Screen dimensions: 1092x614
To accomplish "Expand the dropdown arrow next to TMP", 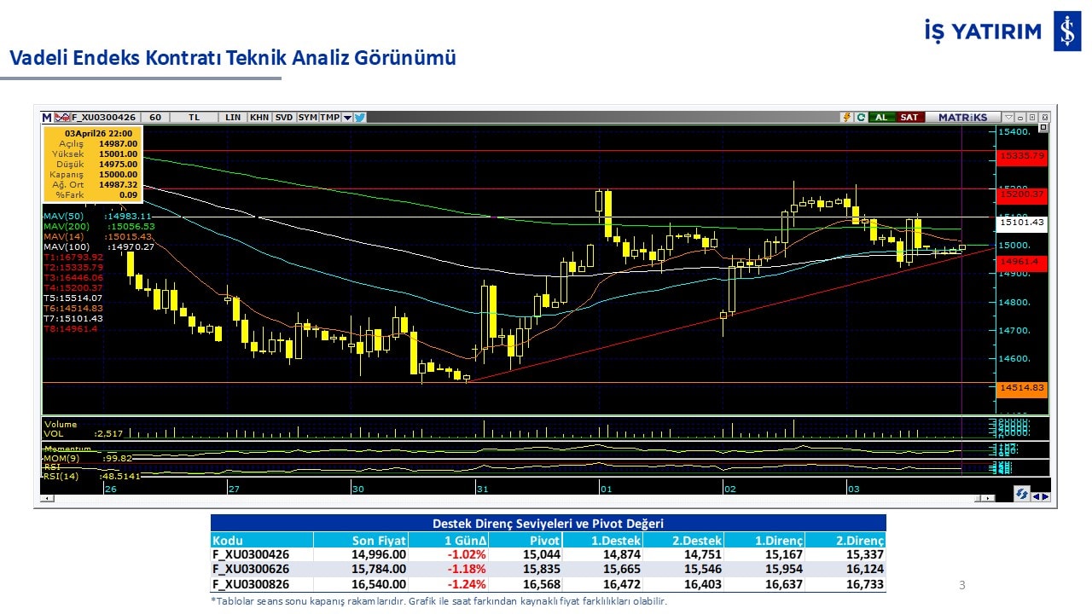I will click(347, 118).
